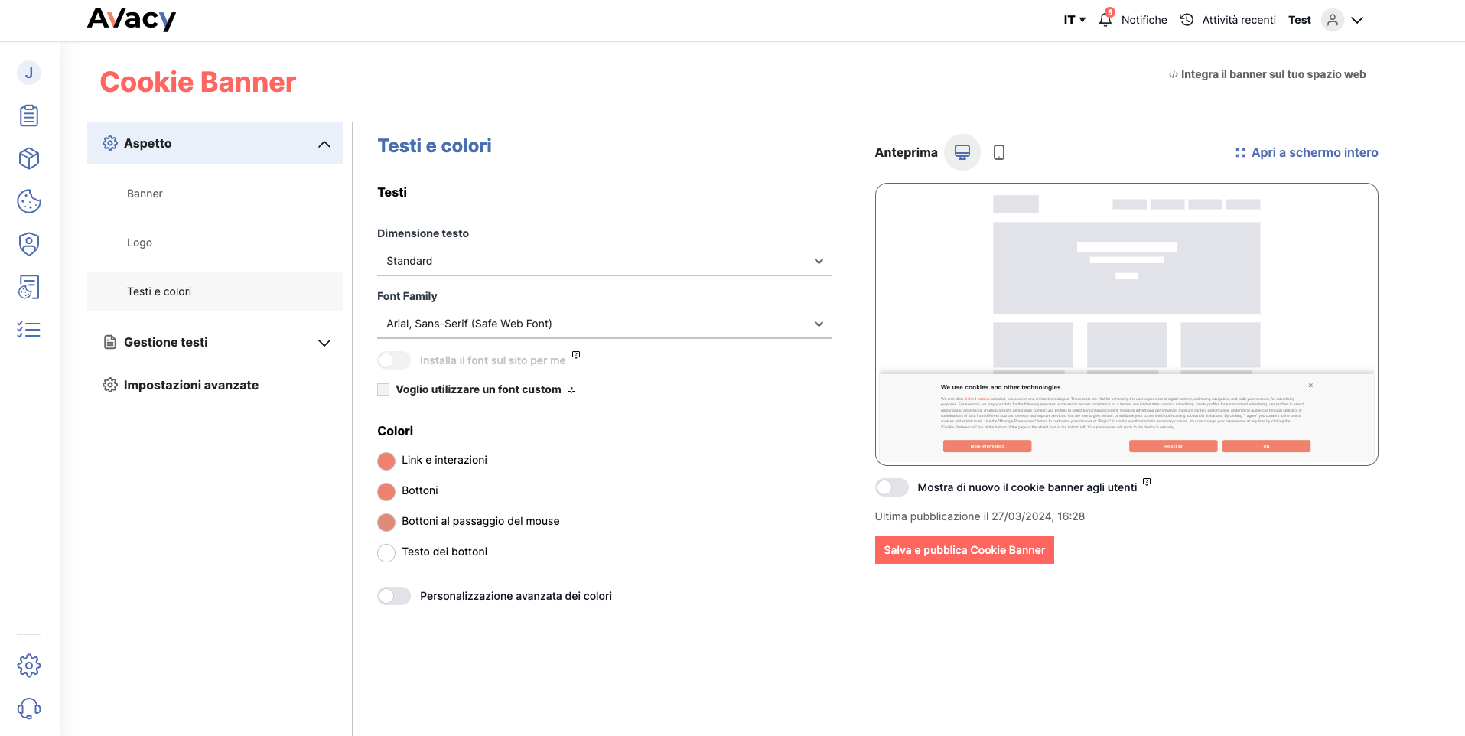Open the user account dropdown chevron

[1357, 20]
